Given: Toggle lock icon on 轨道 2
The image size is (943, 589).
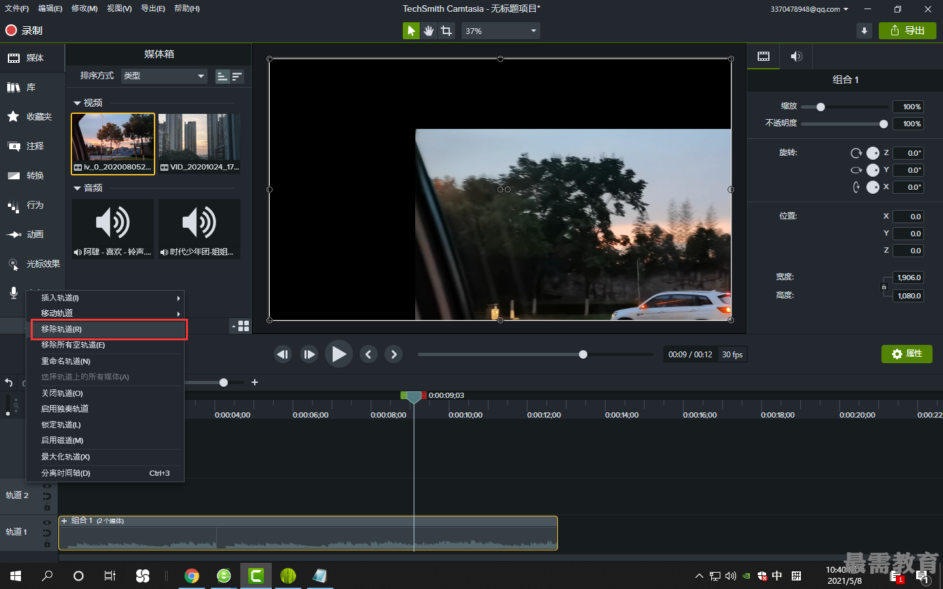Looking at the screenshot, I should pyautogui.click(x=47, y=507).
